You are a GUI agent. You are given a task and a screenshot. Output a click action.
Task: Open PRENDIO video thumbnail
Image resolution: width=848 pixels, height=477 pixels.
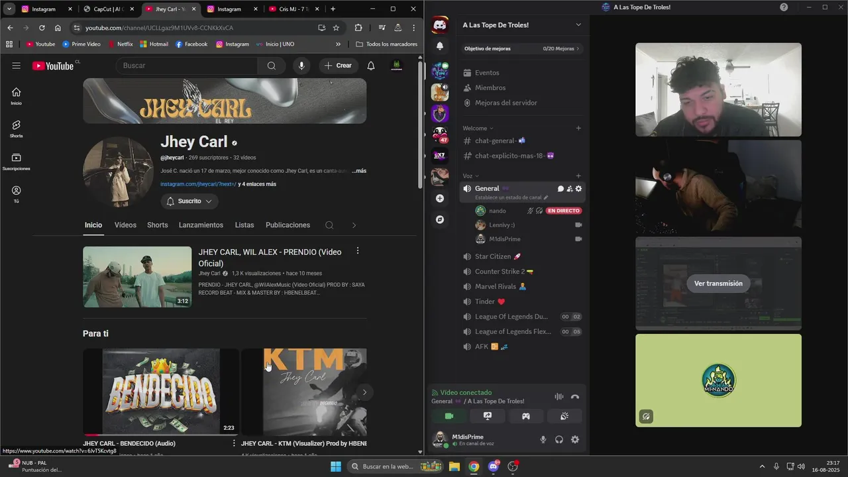[x=137, y=277]
